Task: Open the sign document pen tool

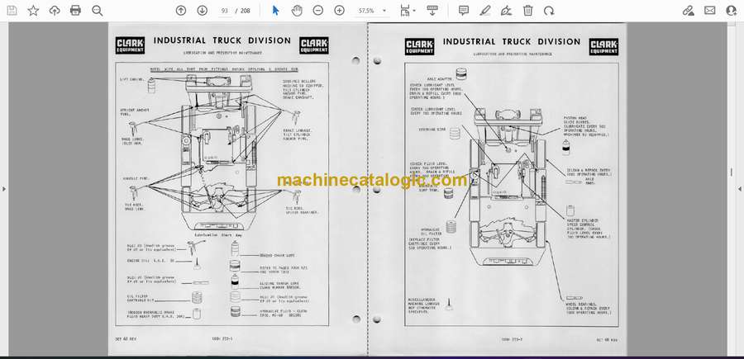Action: click(x=506, y=11)
